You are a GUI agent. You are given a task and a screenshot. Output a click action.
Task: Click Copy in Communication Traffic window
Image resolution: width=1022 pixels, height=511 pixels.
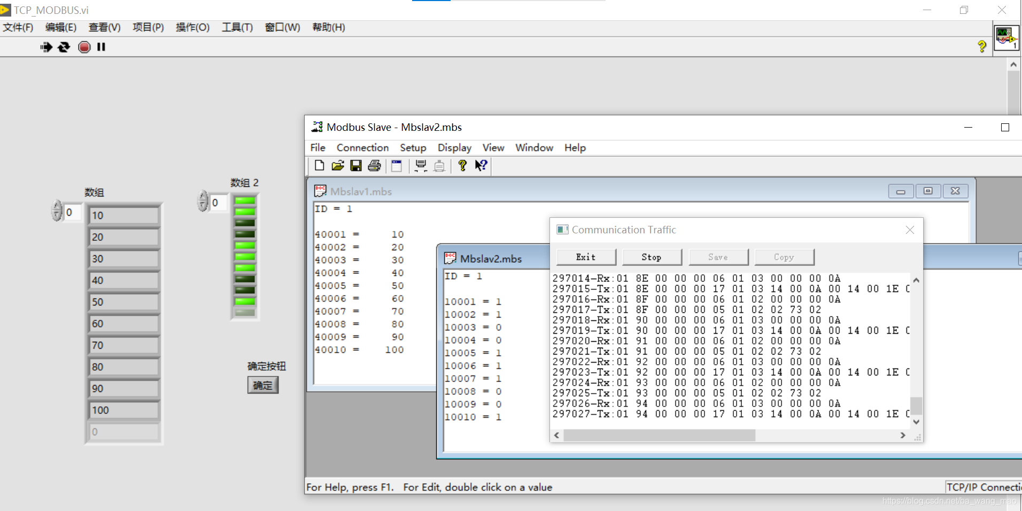tap(784, 257)
